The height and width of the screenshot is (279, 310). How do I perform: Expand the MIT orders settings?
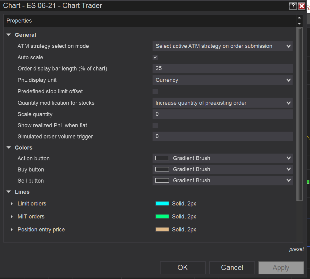click(x=11, y=217)
